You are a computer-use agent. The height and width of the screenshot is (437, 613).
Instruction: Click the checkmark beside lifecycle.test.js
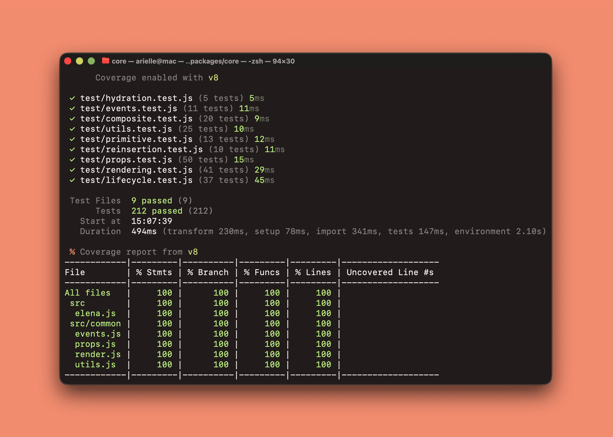[x=72, y=180]
